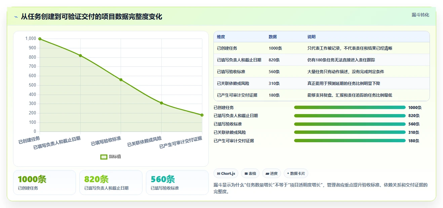This screenshot has height=208, width=443.
Task: Click description 真正能用于预测延期的任务比例明显下降
Action: (x=344, y=84)
